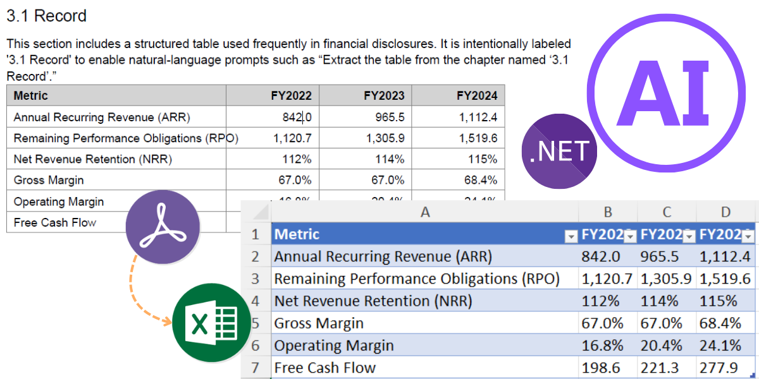Screen dimensions: 759x379
Task: Click the 842.0 cell in the PDF table
Action: pyautogui.click(x=273, y=117)
